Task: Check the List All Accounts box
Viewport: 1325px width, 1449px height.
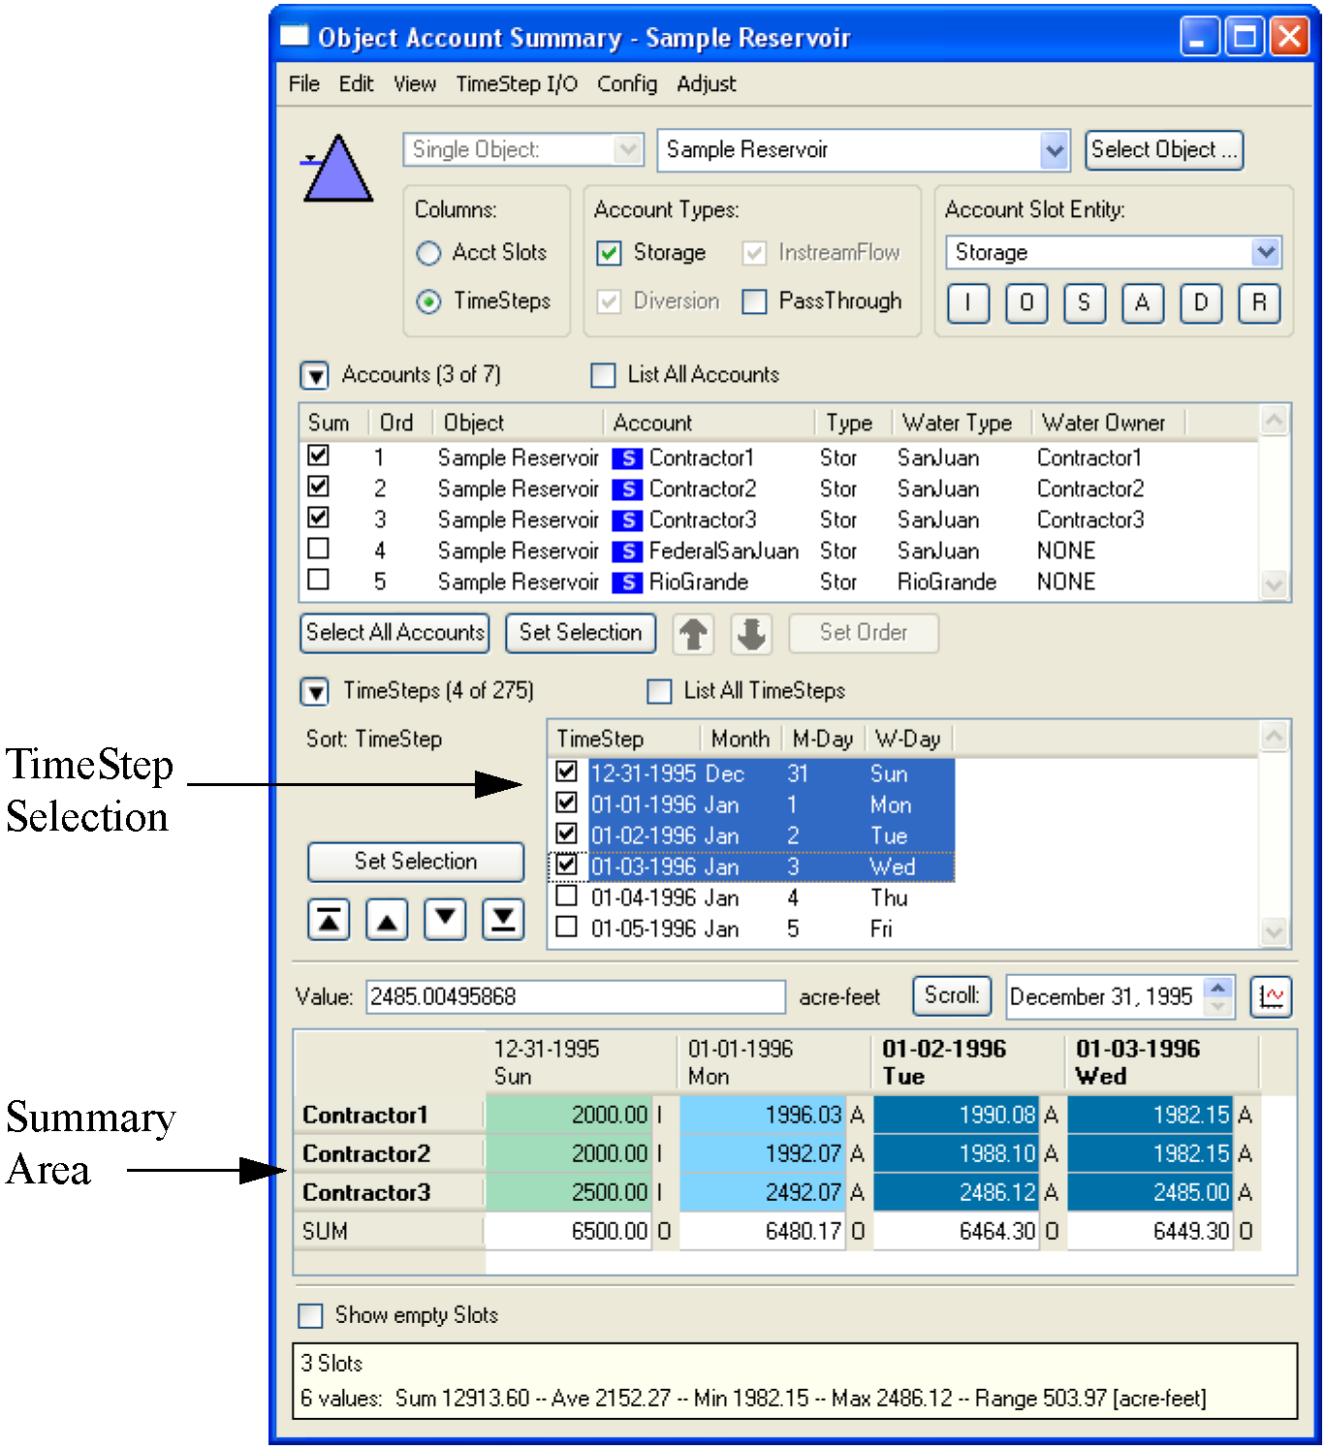Action: [x=603, y=375]
